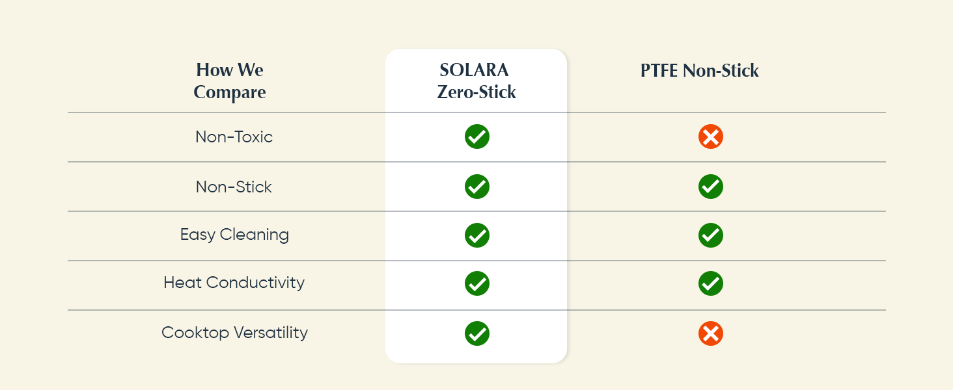Click SOLARA's checkmark in Non-Stick row
953x390 pixels.
click(x=477, y=187)
